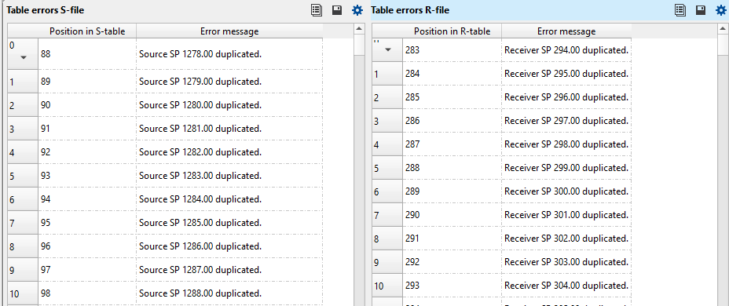The width and height of the screenshot is (729, 306).
Task: Select R-table row header 1
Action: (x=388, y=74)
